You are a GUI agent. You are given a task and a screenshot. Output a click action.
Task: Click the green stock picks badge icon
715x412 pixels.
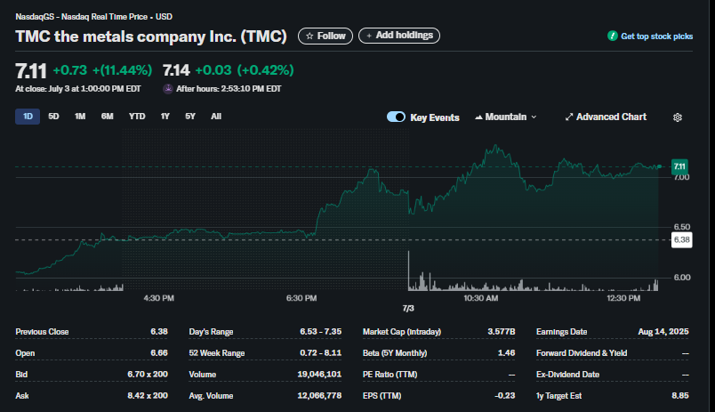coord(613,36)
